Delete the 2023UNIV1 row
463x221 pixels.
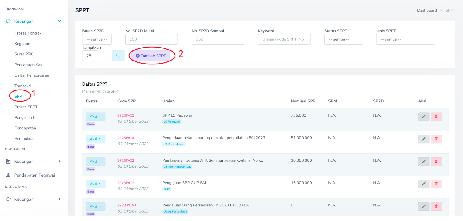click(436, 206)
